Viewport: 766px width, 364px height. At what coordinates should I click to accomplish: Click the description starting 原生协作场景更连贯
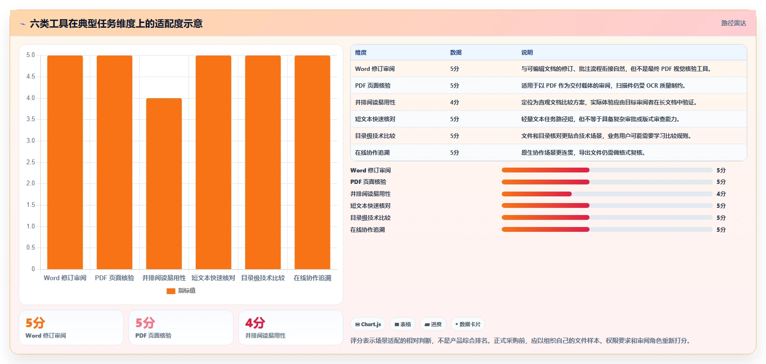(584, 153)
